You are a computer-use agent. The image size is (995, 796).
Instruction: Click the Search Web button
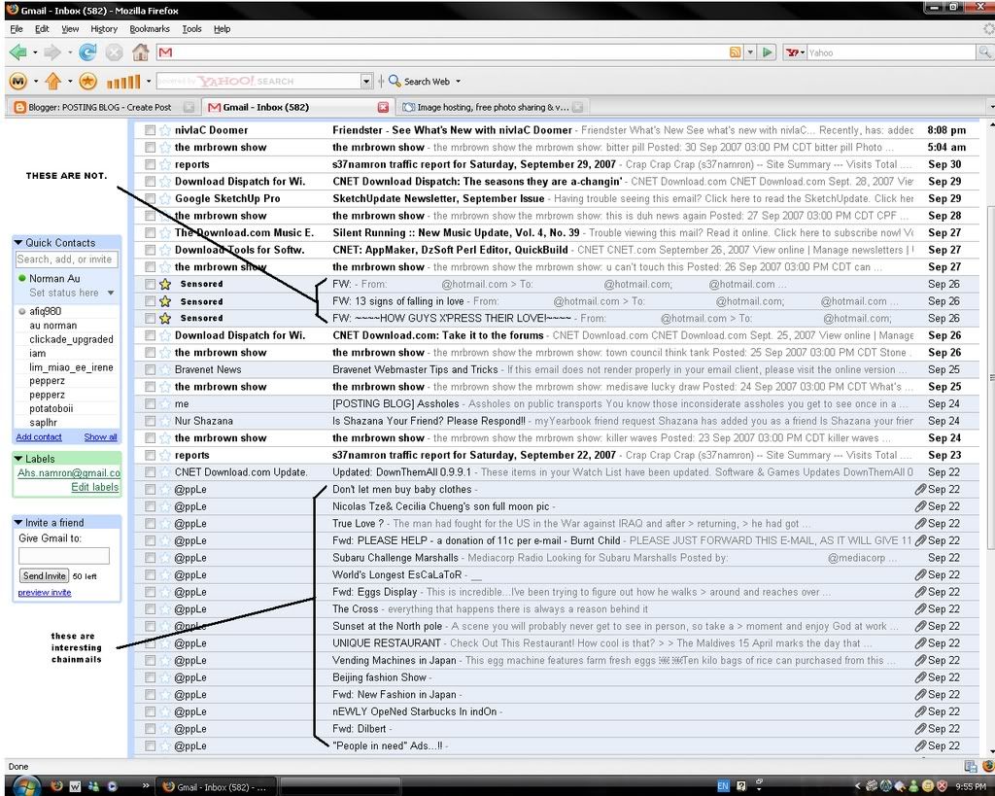tap(420, 82)
